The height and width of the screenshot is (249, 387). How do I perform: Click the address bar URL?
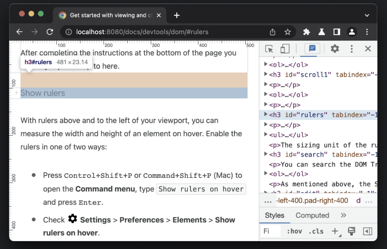coord(142,32)
